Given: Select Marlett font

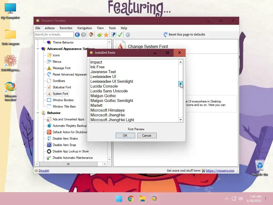Looking at the screenshot, I should point(96,105).
